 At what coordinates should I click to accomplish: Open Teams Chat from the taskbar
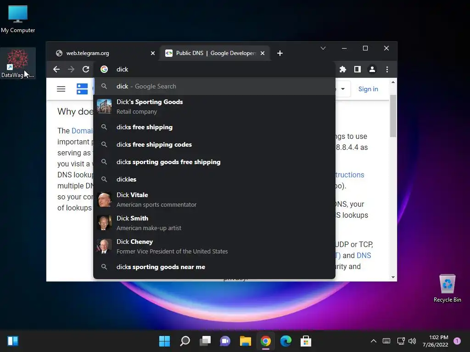[225, 341]
